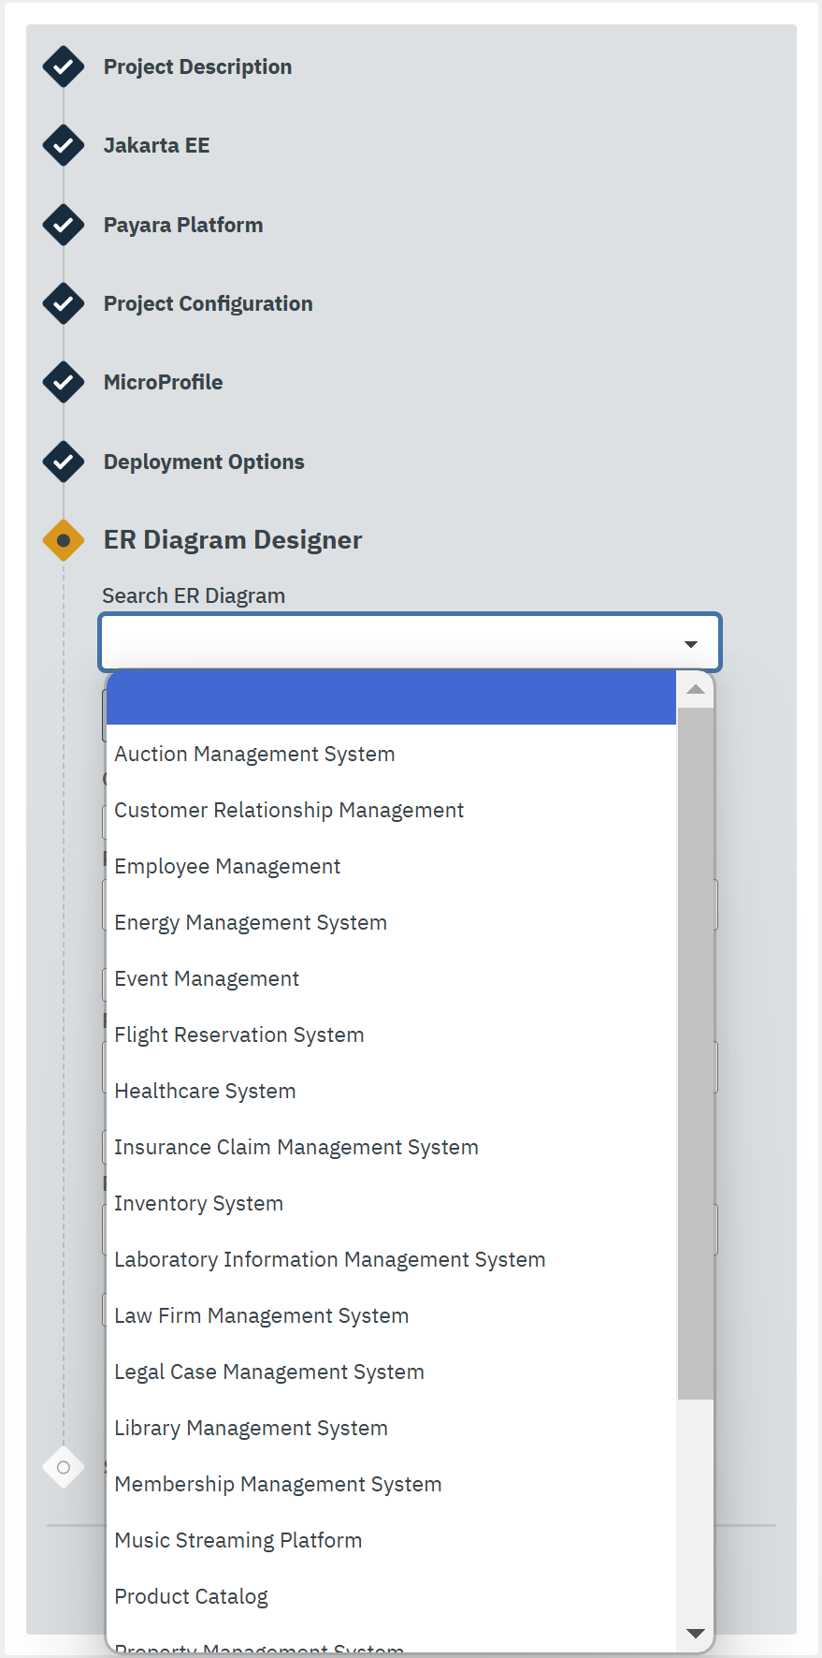
Task: Select Healthcare System option
Action: (x=205, y=1092)
